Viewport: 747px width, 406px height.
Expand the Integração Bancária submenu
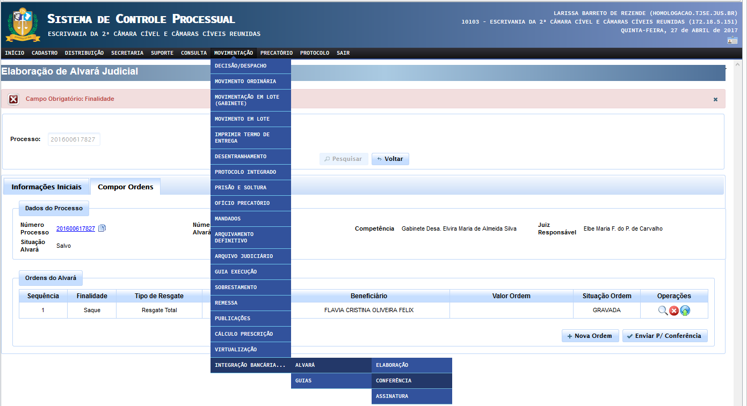point(250,365)
